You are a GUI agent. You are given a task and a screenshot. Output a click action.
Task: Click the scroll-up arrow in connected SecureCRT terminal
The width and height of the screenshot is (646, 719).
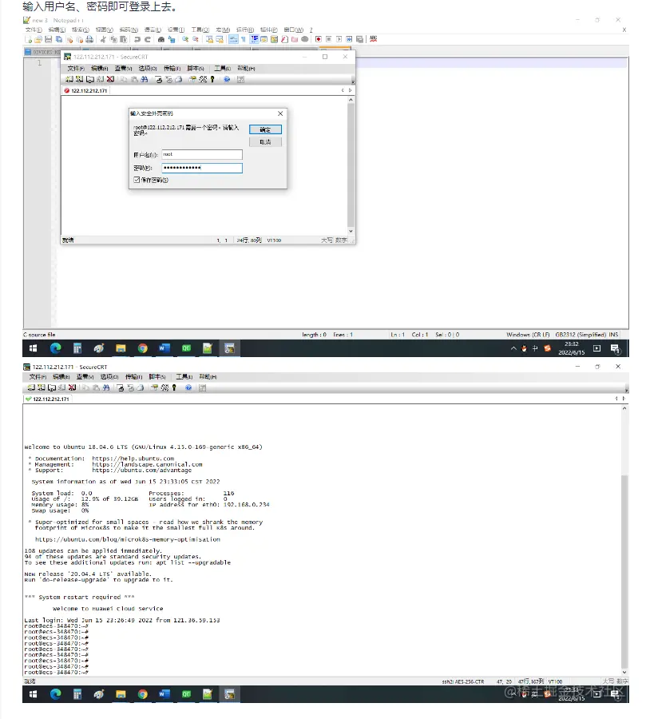tap(624, 408)
